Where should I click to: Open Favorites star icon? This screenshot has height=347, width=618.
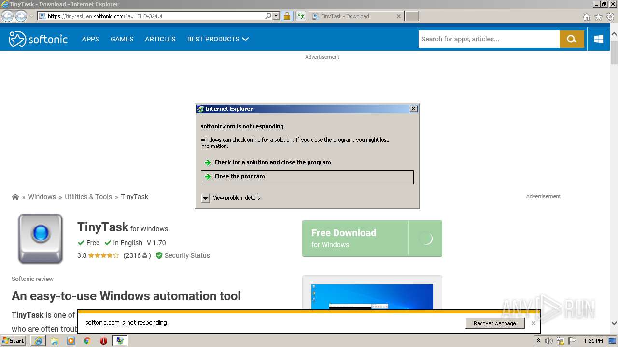click(x=598, y=17)
